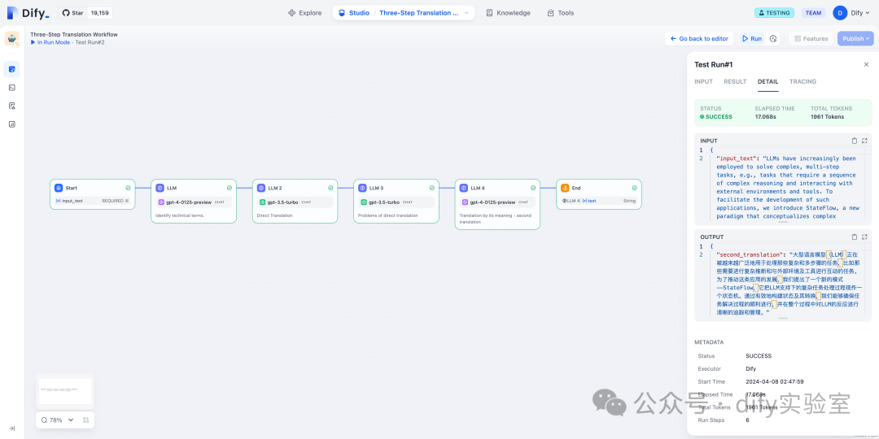Expand the Three-Step Translation app switcher dropdown

click(466, 13)
